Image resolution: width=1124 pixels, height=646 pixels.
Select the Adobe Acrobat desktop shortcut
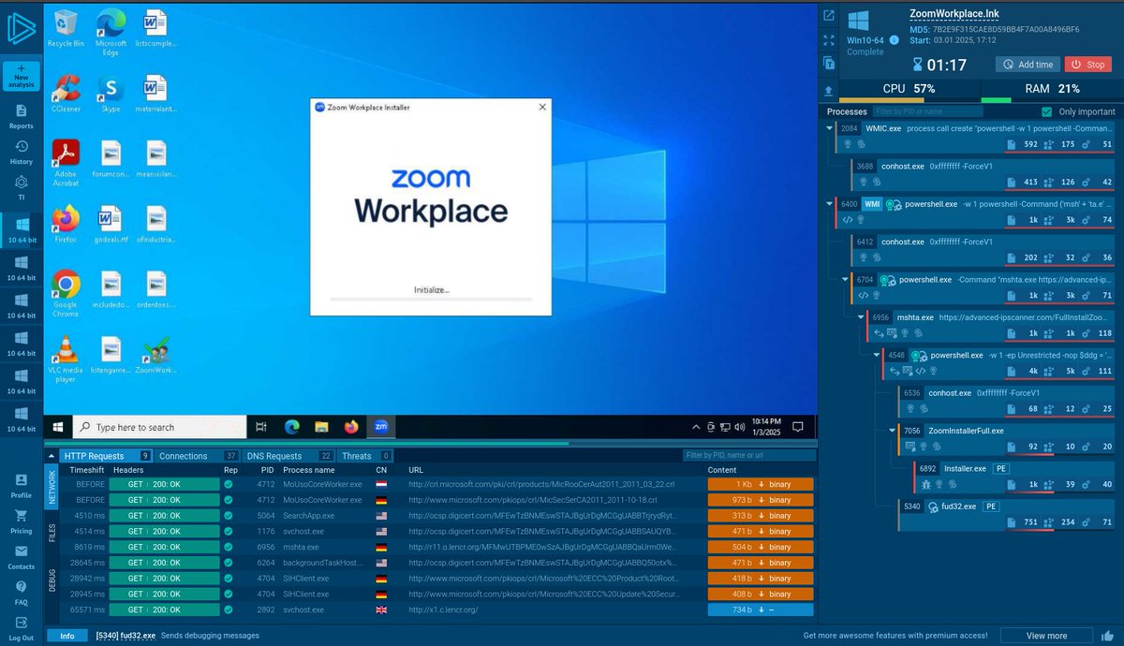pos(66,162)
